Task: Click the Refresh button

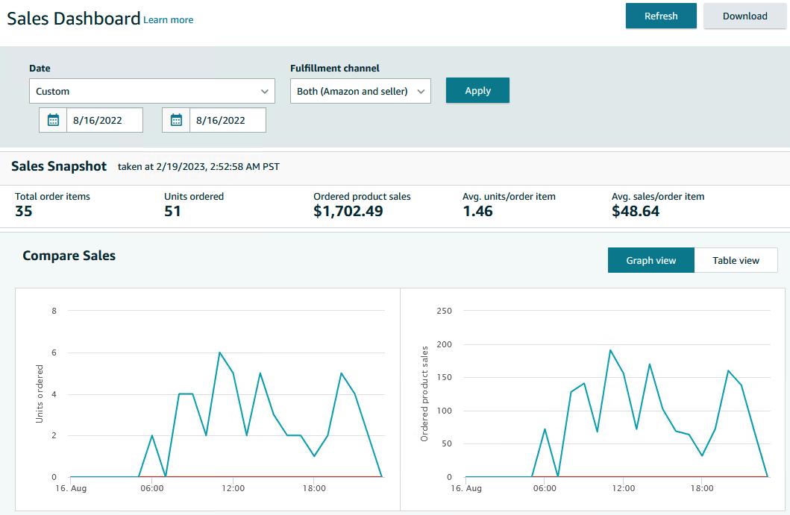Action: tap(660, 16)
